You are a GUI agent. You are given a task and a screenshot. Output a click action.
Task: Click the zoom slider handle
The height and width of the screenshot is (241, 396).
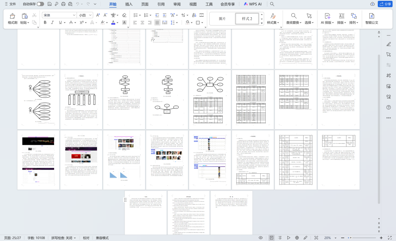pos(350,238)
